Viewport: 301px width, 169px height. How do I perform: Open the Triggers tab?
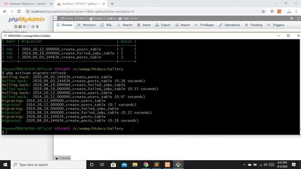click(x=276, y=25)
